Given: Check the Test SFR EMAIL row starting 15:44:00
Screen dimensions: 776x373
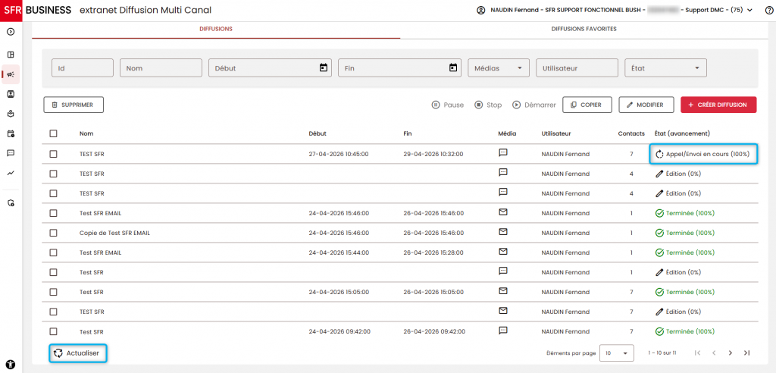Looking at the screenshot, I should [54, 252].
